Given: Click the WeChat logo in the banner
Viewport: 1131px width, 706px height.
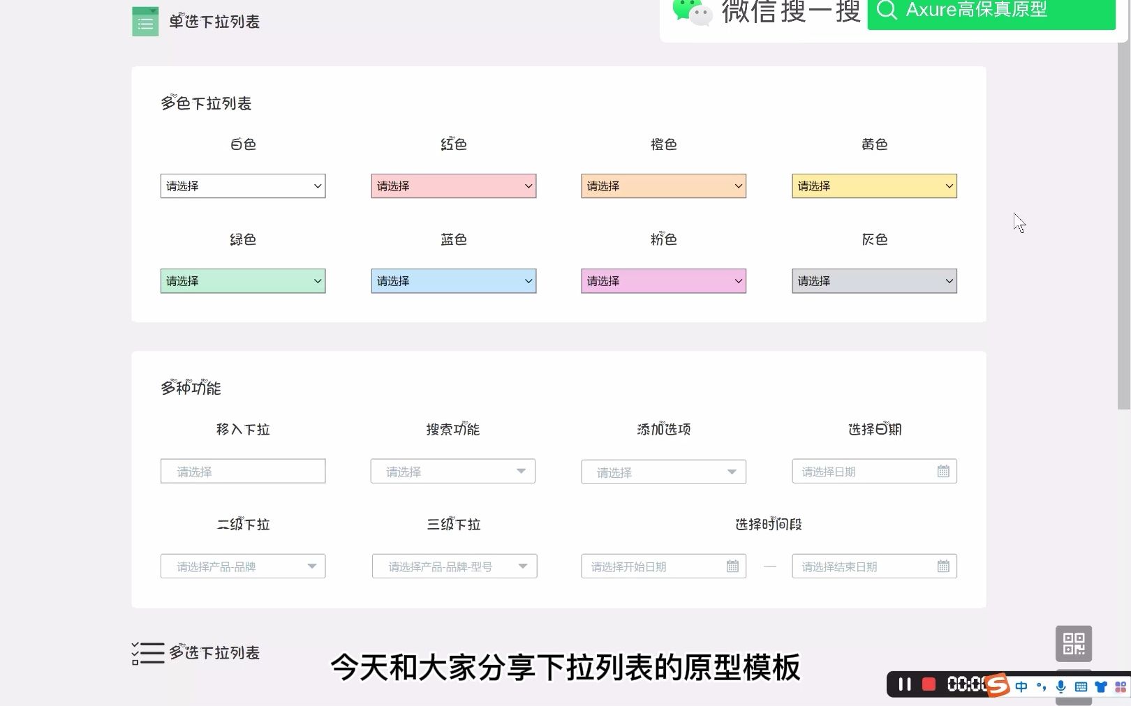Looking at the screenshot, I should click(692, 12).
